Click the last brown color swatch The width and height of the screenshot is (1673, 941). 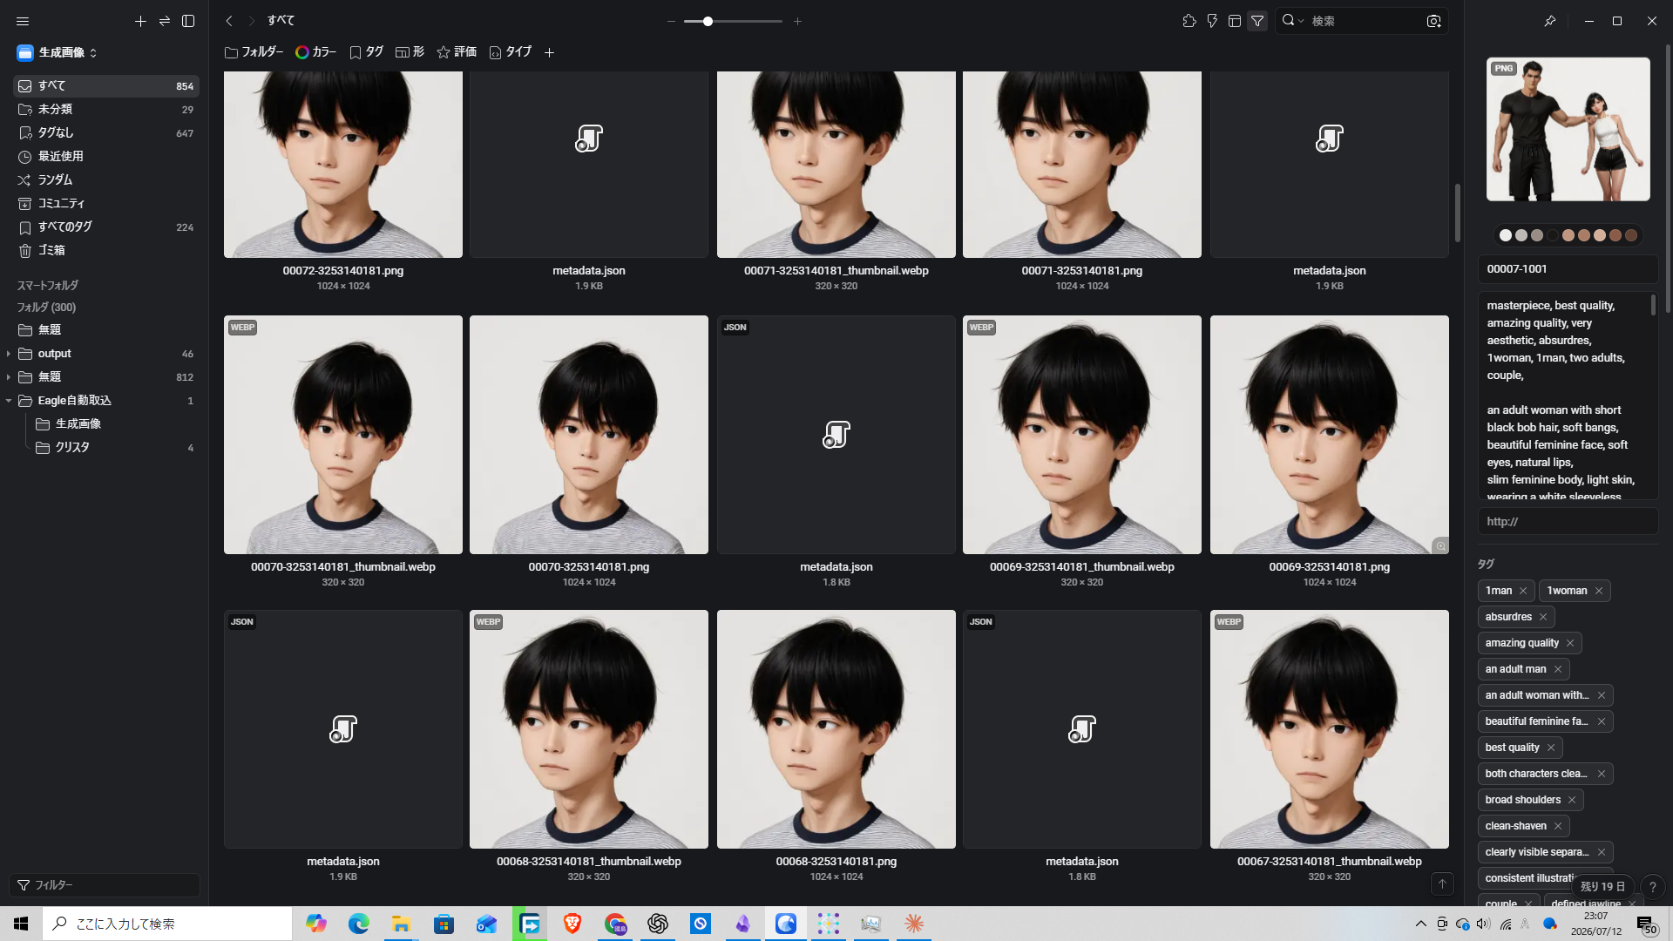coord(1631,235)
